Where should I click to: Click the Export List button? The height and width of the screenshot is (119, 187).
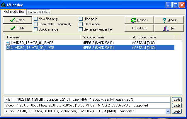click(x=139, y=28)
